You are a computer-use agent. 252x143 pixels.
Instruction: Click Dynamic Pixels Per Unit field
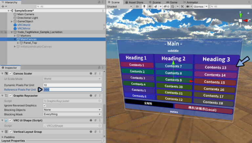click(x=73, y=85)
